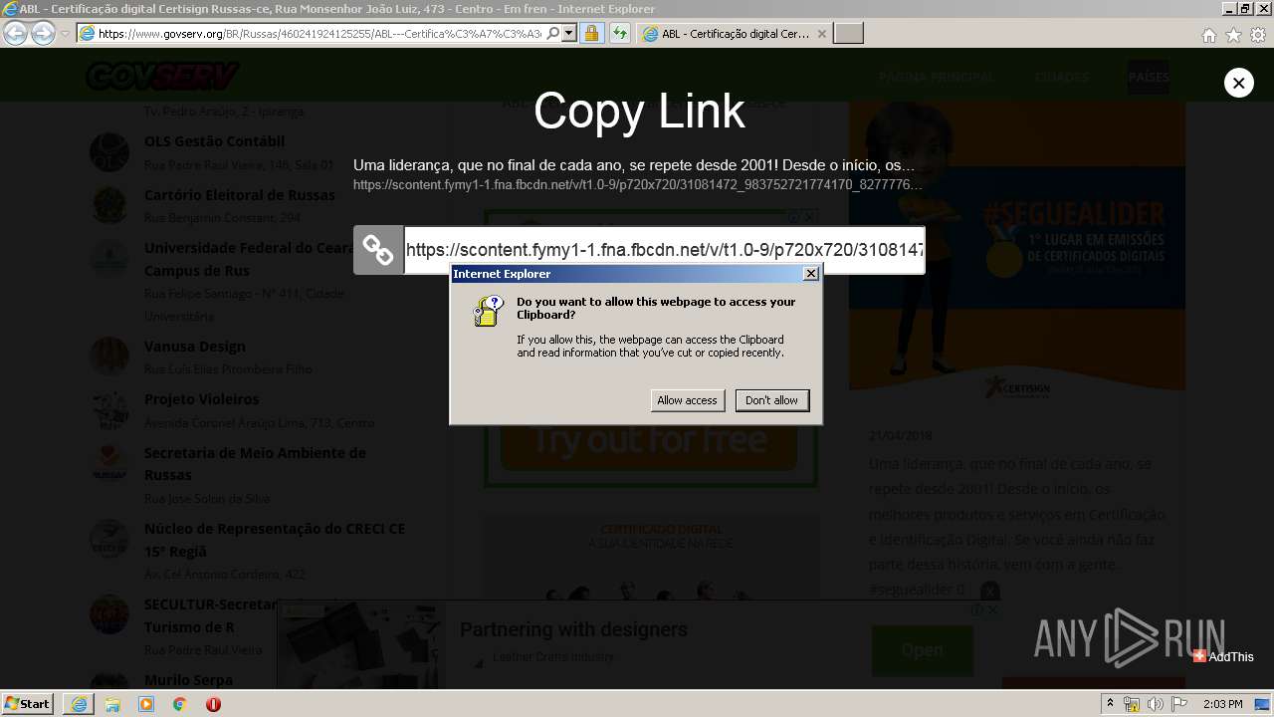Open a new browser tab
1274x717 pixels.
[x=848, y=34]
